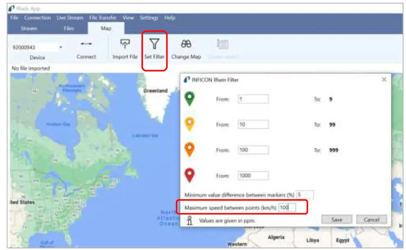
Task: Click the Set Filter funnel icon
Action: click(x=154, y=44)
